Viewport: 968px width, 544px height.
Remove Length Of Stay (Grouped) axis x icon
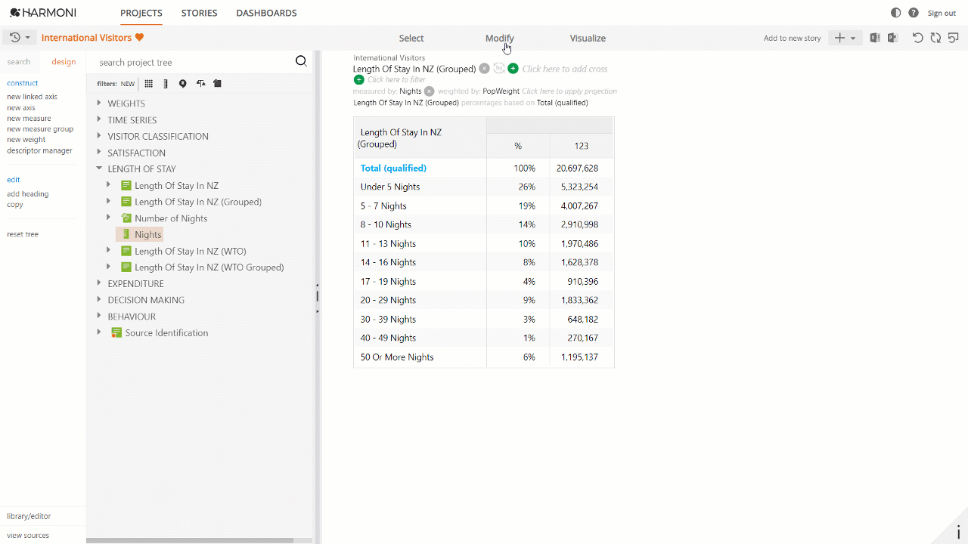[x=484, y=69]
